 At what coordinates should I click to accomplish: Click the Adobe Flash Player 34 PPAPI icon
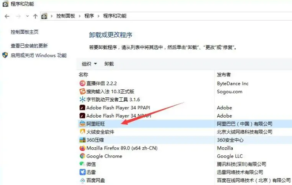(x=82, y=108)
